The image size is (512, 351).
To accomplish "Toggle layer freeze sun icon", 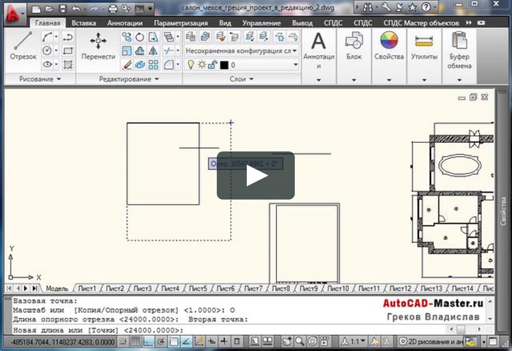I will [x=202, y=65].
